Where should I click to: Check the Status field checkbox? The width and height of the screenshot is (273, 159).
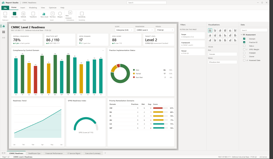244,46
